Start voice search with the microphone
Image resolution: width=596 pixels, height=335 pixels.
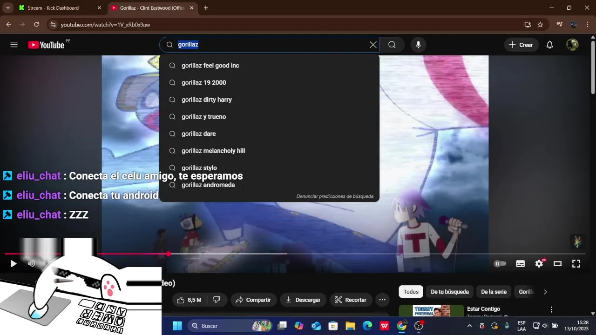[418, 45]
